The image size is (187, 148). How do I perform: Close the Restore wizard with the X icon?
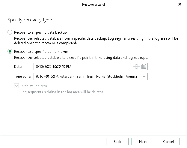coord(180,5)
